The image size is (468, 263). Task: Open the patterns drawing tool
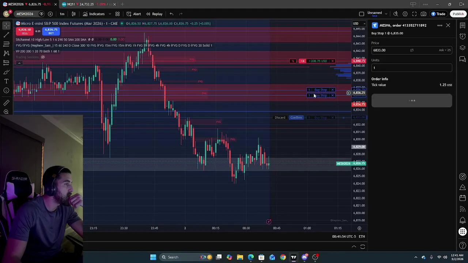point(6,53)
